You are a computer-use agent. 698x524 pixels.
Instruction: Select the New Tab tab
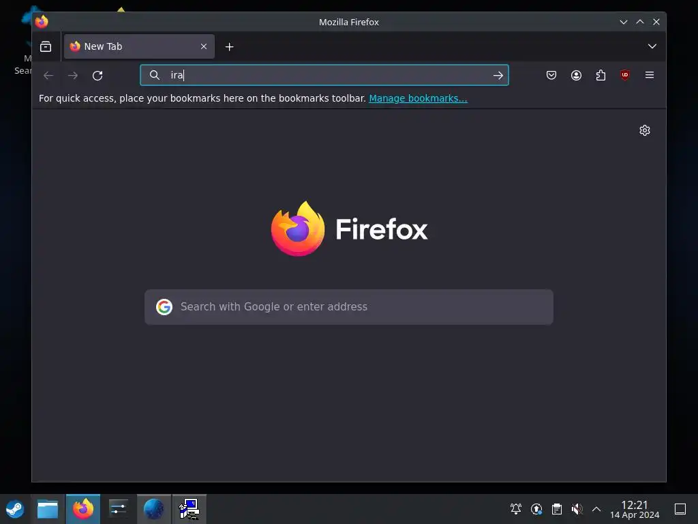coord(139,46)
